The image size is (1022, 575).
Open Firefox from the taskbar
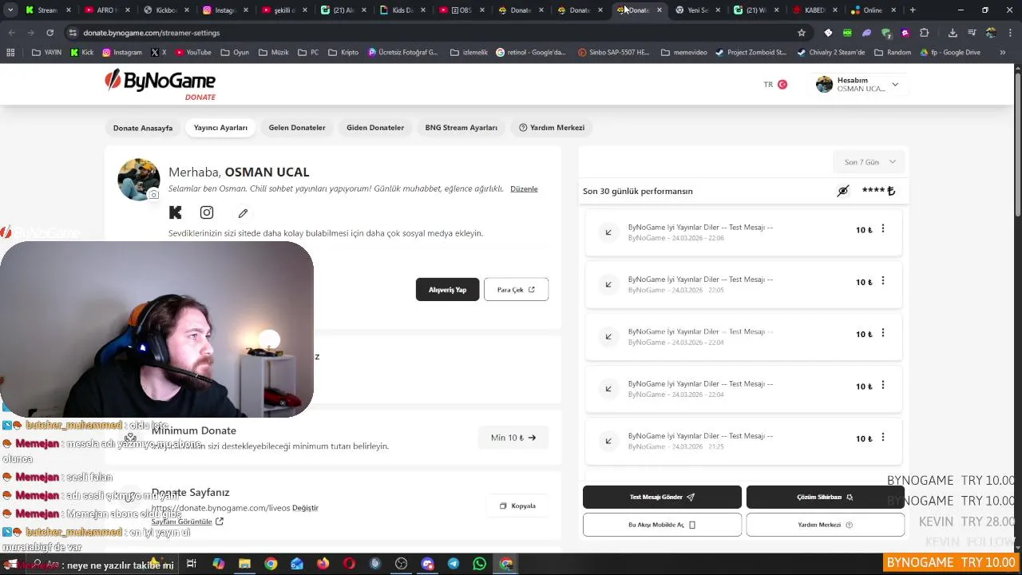[x=323, y=564]
